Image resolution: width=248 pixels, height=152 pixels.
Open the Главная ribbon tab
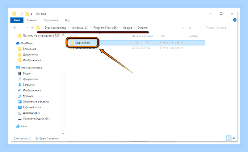click(32, 20)
